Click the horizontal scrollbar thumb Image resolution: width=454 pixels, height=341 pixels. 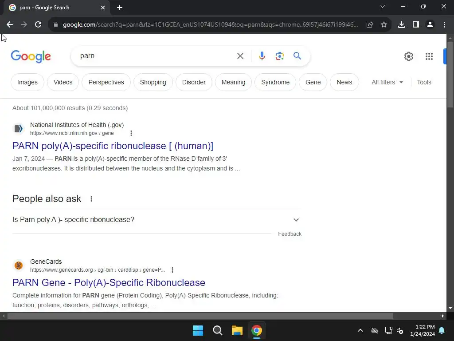200,316
